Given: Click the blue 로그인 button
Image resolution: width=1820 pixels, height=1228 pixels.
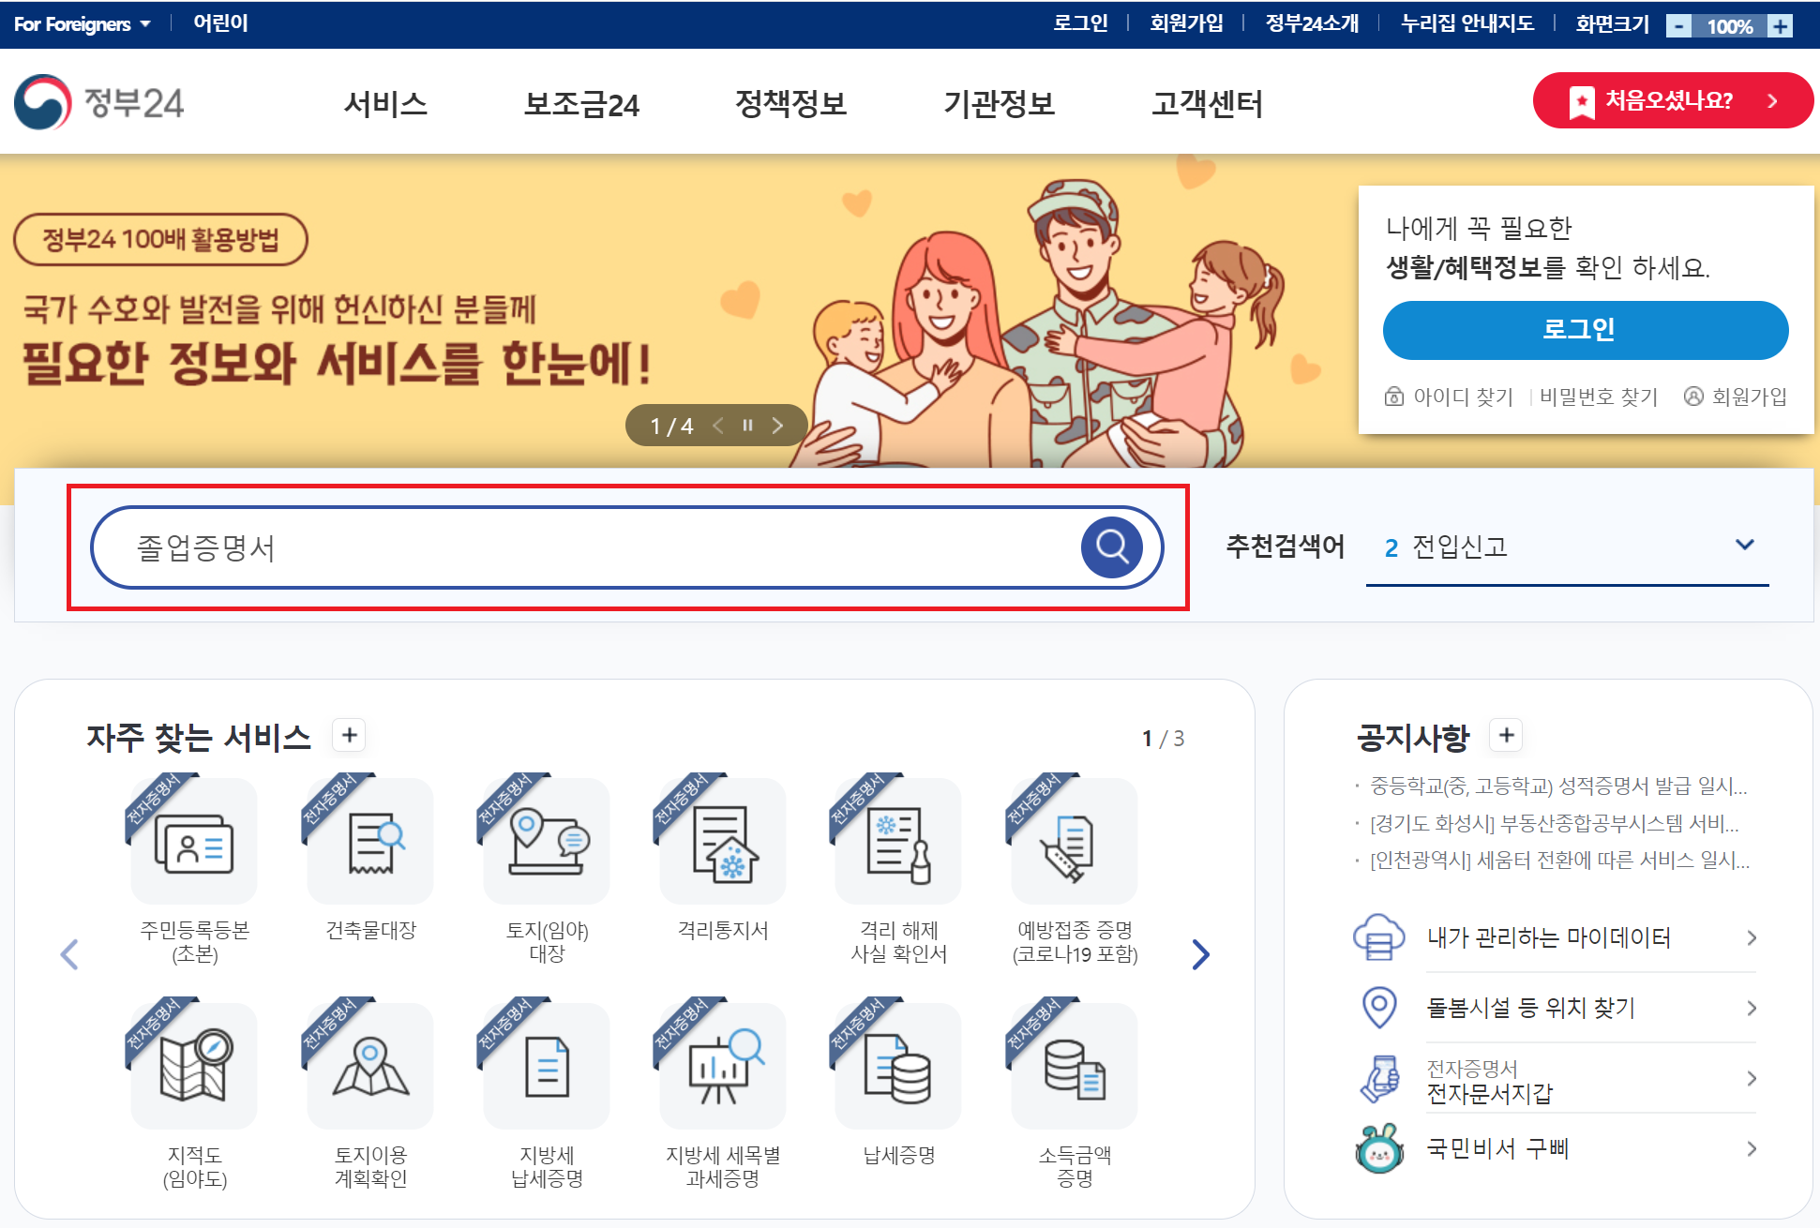Looking at the screenshot, I should (1585, 330).
